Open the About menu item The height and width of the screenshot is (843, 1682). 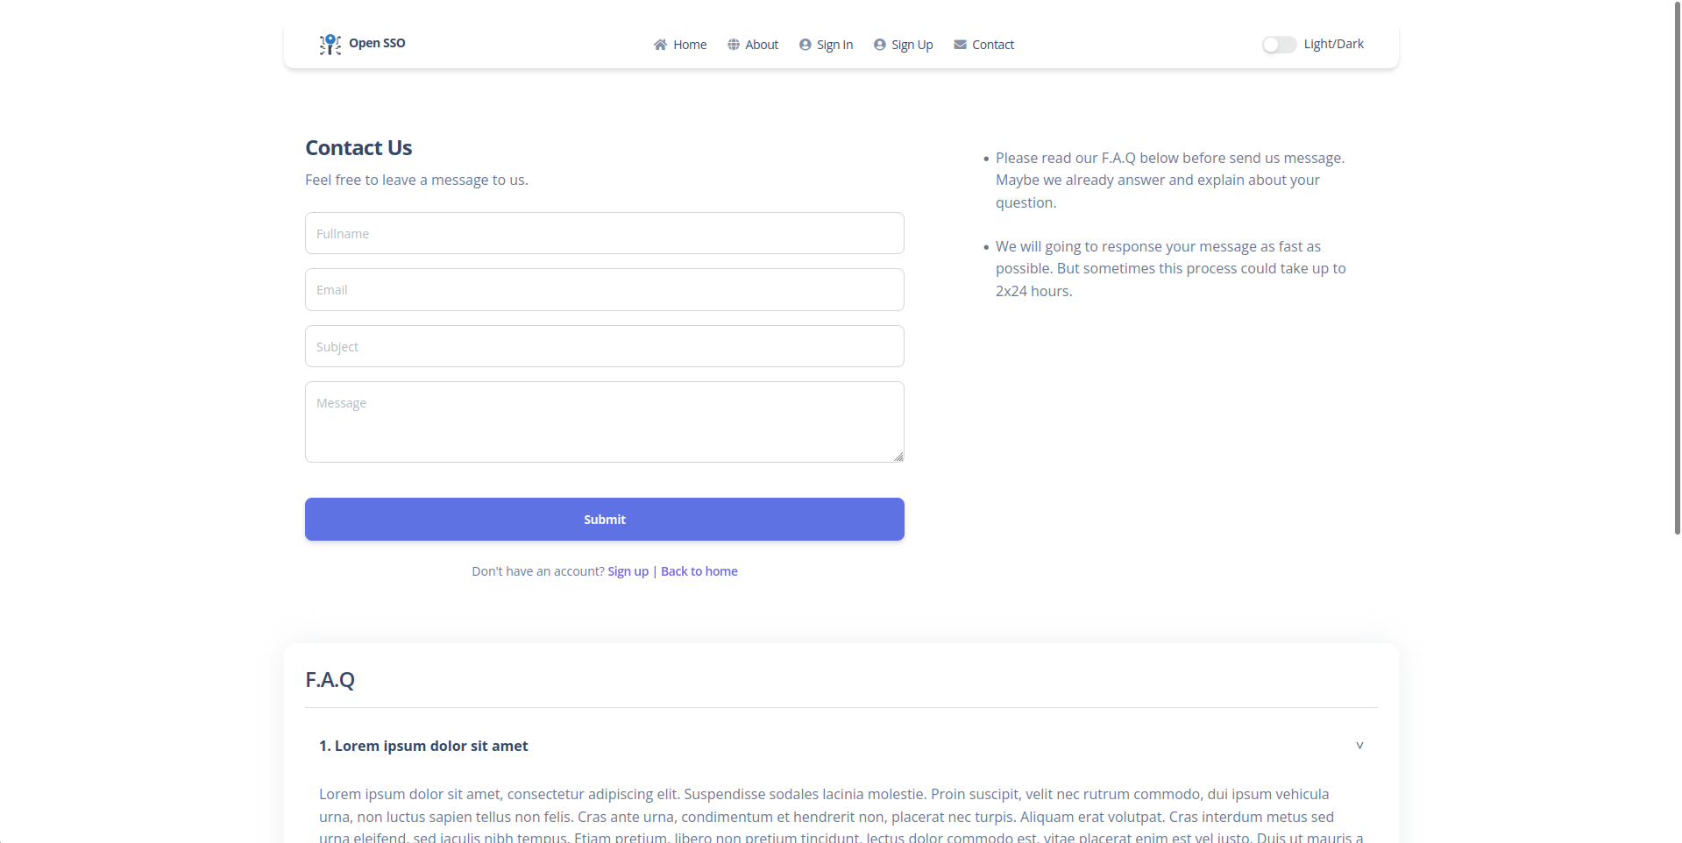[x=762, y=45]
